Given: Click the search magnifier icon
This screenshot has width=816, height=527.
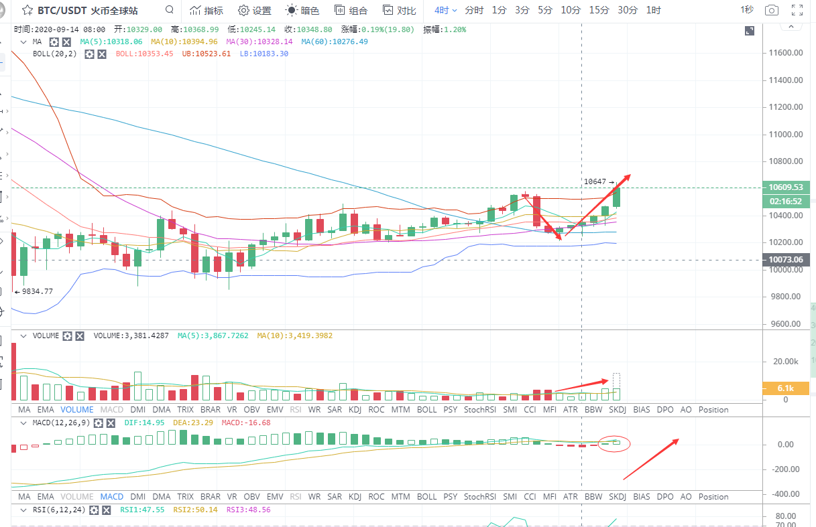Looking at the screenshot, I should (170, 10).
